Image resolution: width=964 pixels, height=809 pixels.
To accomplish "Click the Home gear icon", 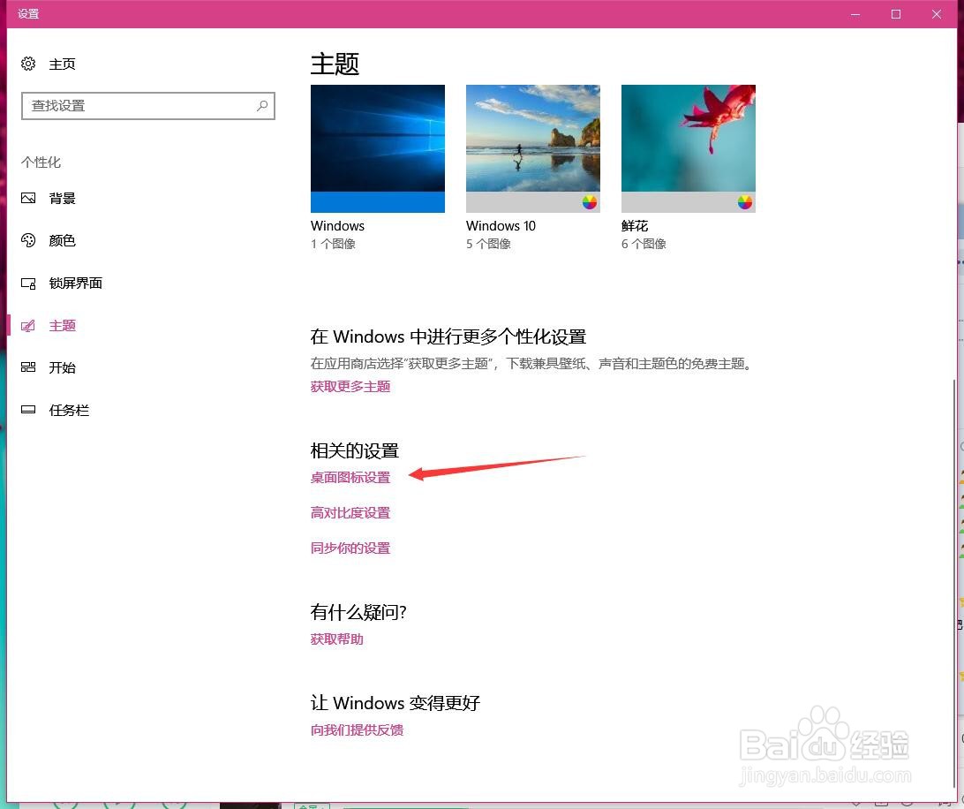I will [28, 64].
